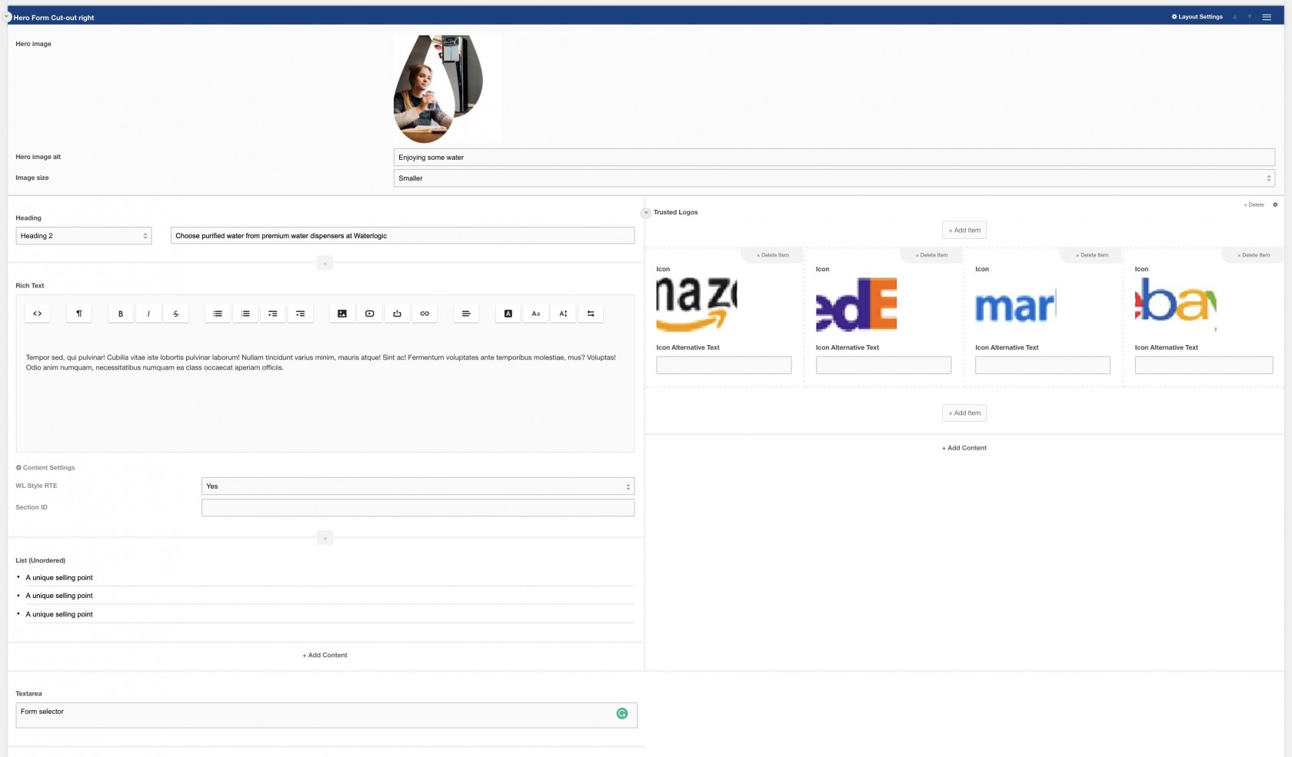Click the Form selector textarea
This screenshot has height=757, width=1292.
coord(326,715)
